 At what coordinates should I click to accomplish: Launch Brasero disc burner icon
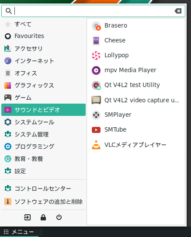(x=96, y=26)
